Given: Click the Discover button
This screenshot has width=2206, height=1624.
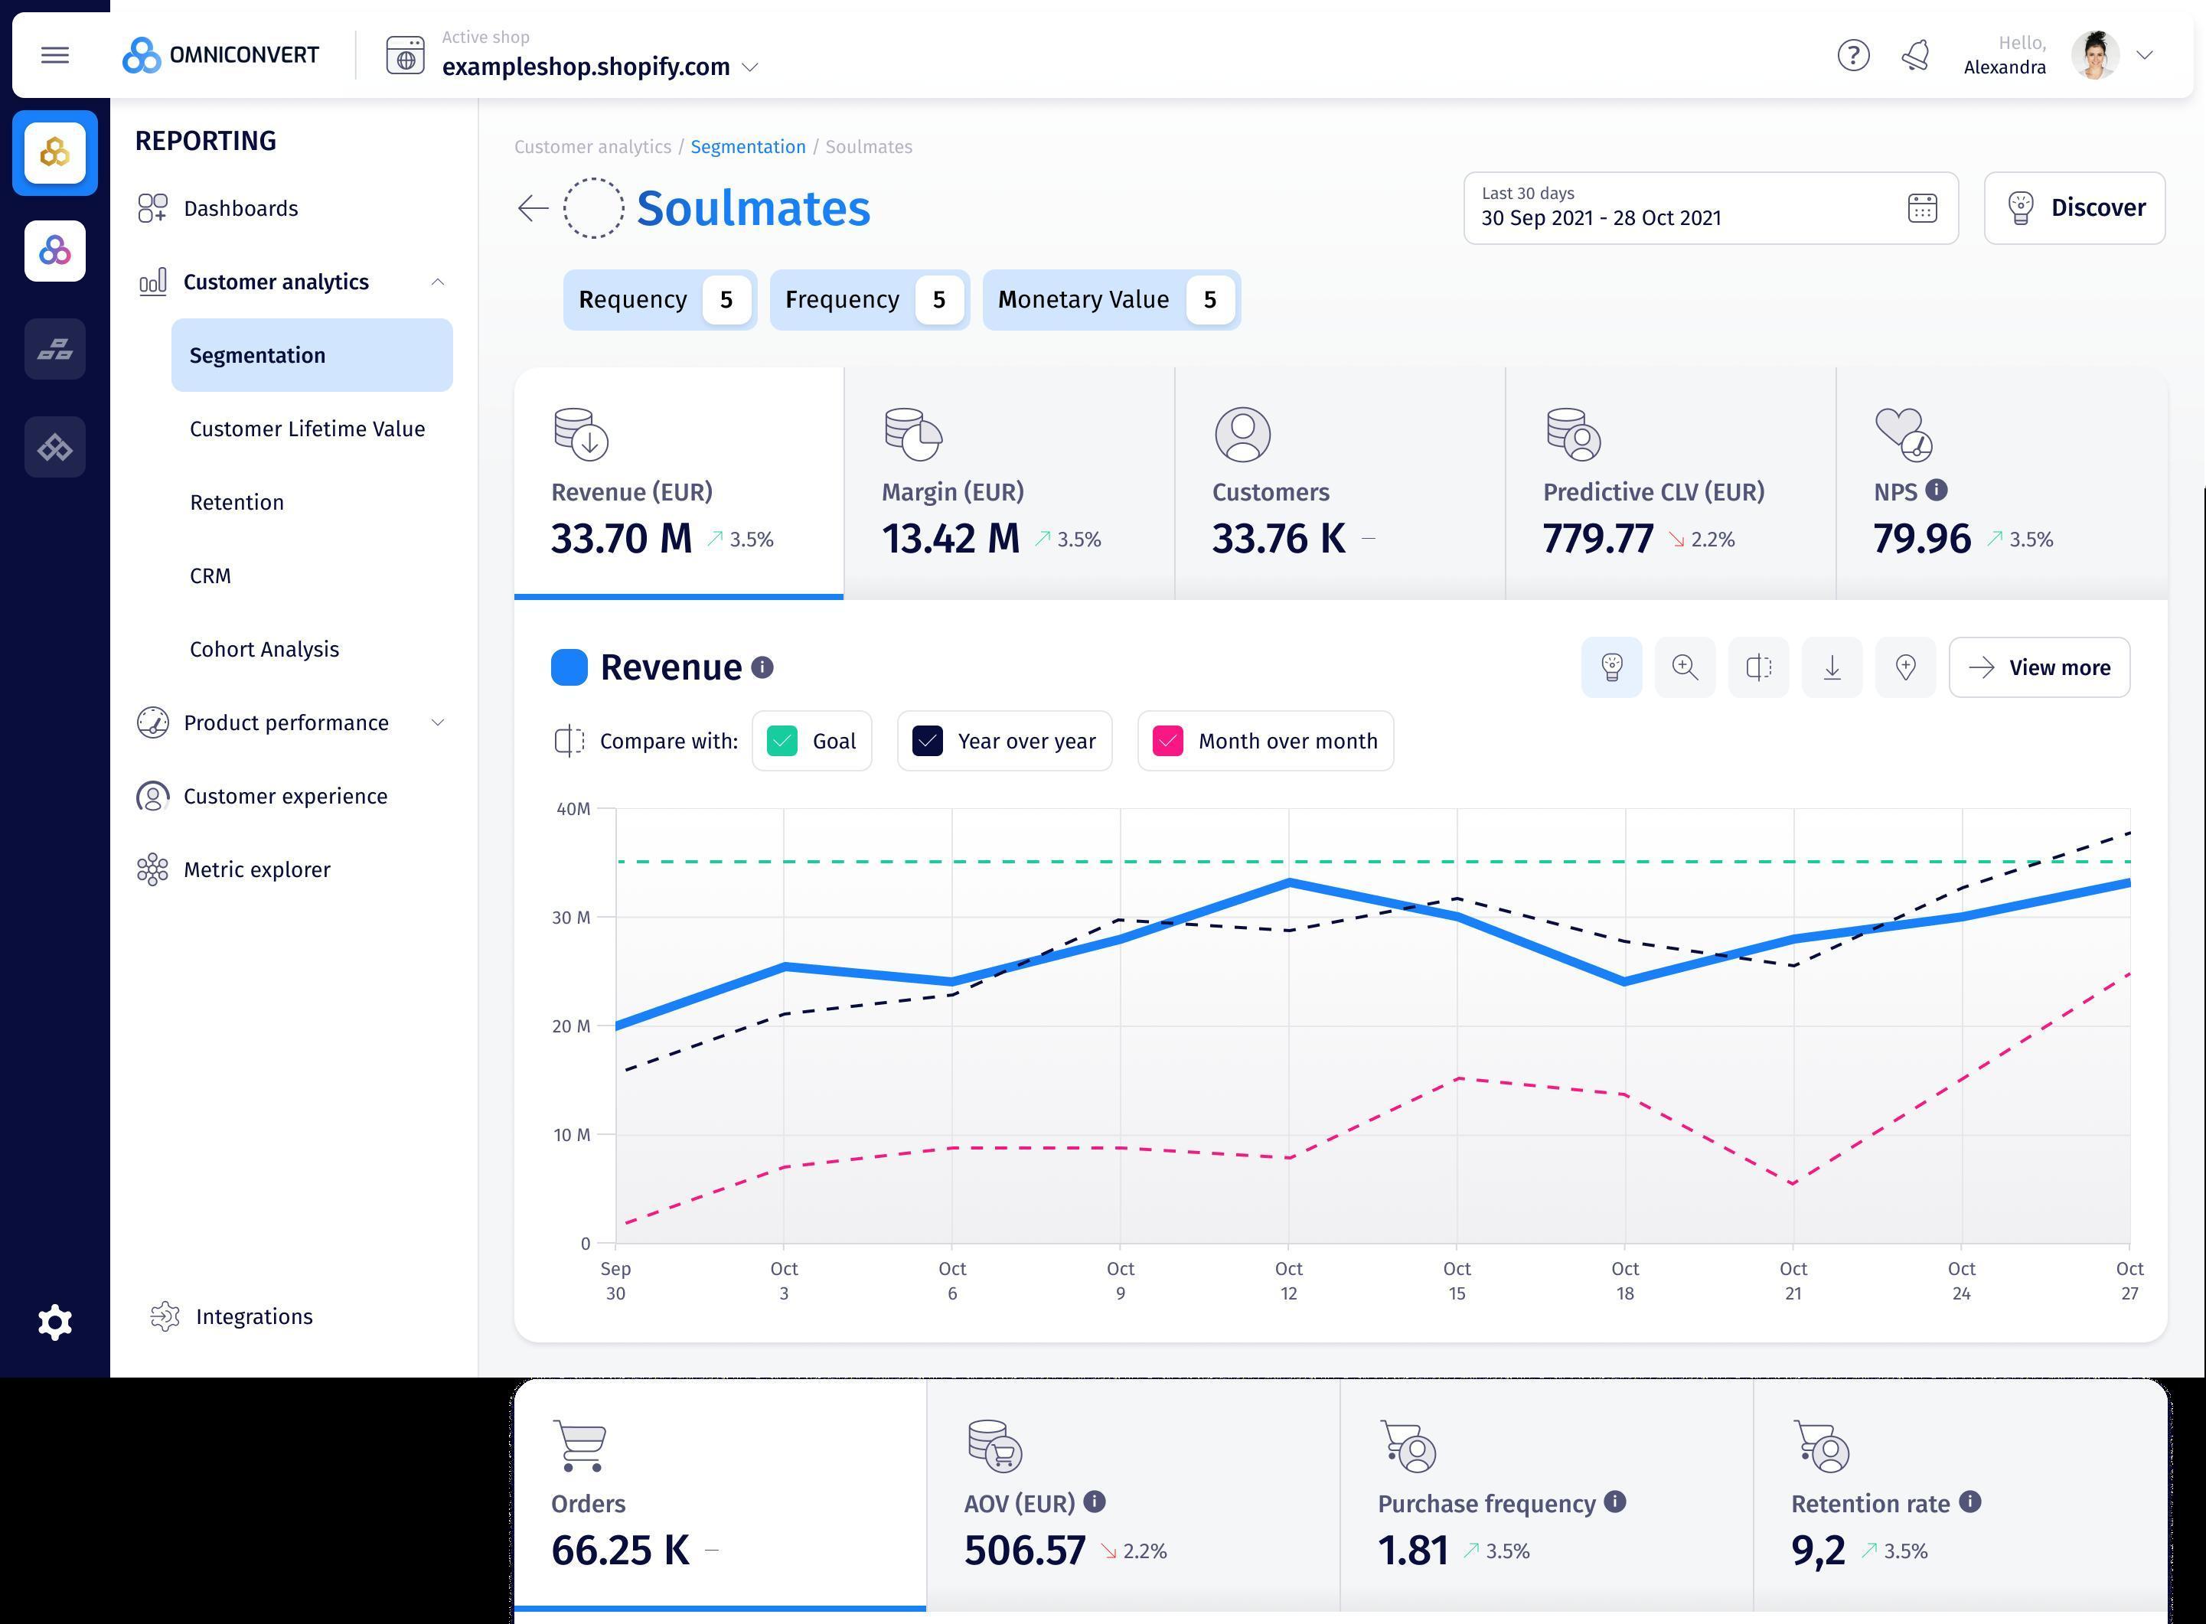Looking at the screenshot, I should point(2074,208).
